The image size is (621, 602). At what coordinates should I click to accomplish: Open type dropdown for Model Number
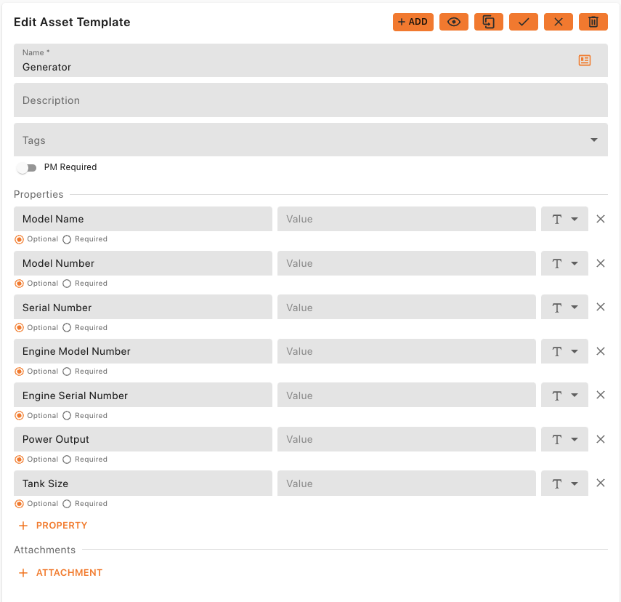click(x=564, y=263)
